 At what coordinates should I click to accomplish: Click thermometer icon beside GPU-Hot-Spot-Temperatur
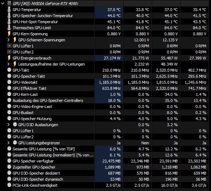pyautogui.click(x=9, y=22)
